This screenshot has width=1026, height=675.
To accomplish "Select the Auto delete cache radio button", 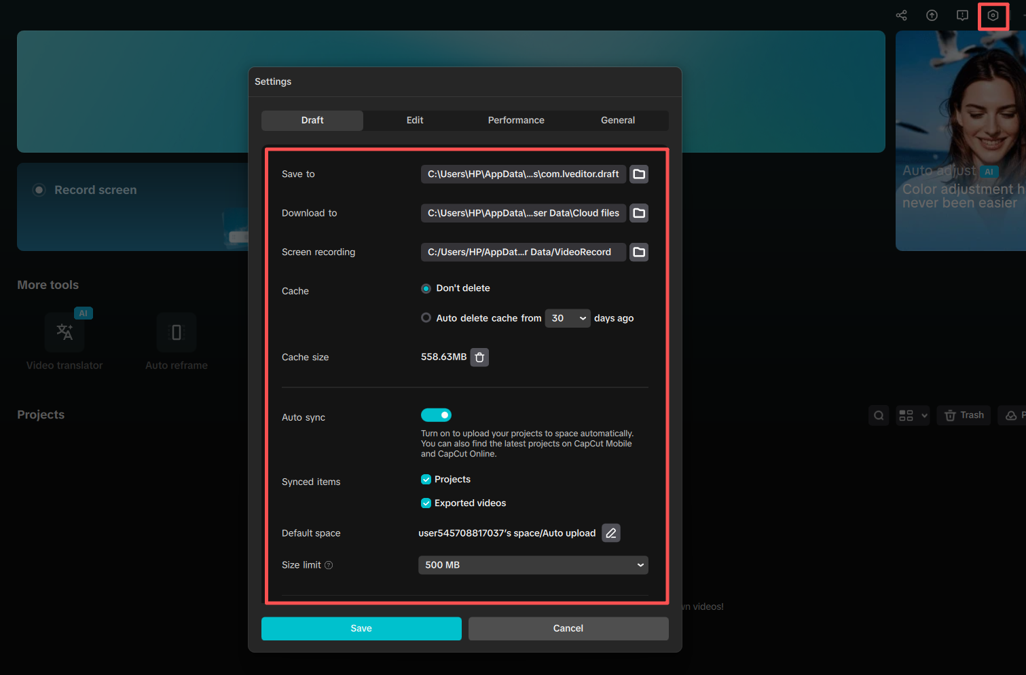I will click(x=426, y=317).
